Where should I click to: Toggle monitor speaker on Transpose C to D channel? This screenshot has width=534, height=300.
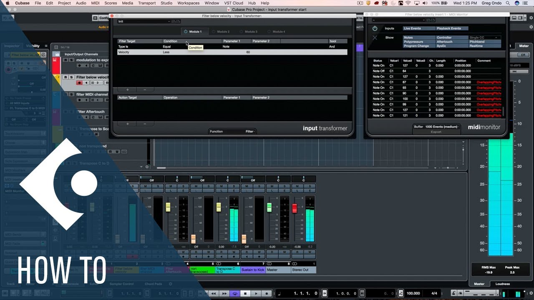click(222, 257)
